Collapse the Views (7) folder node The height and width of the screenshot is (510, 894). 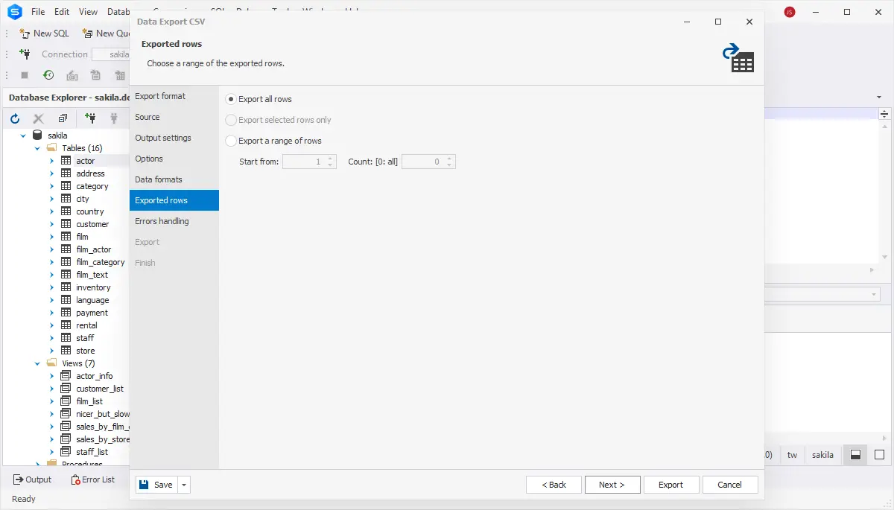[37, 363]
